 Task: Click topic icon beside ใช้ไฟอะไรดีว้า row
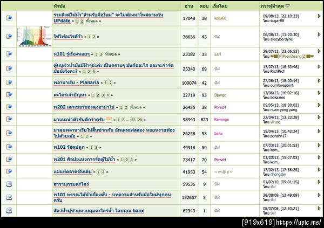[9, 36]
